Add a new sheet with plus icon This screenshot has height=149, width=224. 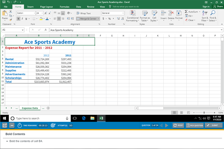tap(48, 108)
